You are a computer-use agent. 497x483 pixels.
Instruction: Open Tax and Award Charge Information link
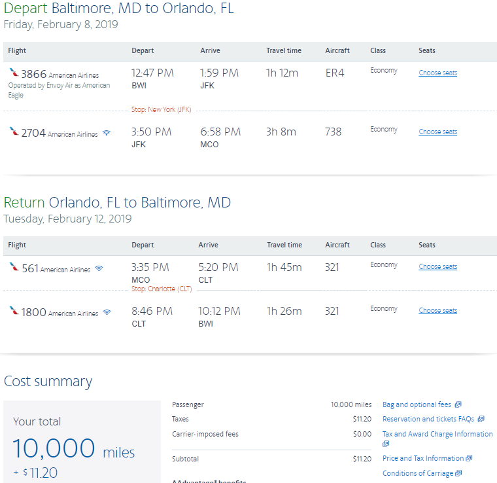(x=437, y=434)
